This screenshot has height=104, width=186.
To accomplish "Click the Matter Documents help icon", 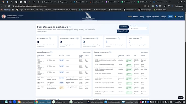I will click(x=110, y=52).
